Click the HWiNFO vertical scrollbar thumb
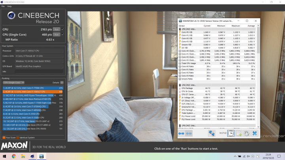 pyautogui.click(x=258, y=41)
